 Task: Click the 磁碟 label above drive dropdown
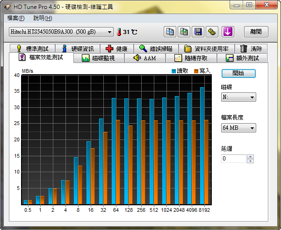coord(226,87)
